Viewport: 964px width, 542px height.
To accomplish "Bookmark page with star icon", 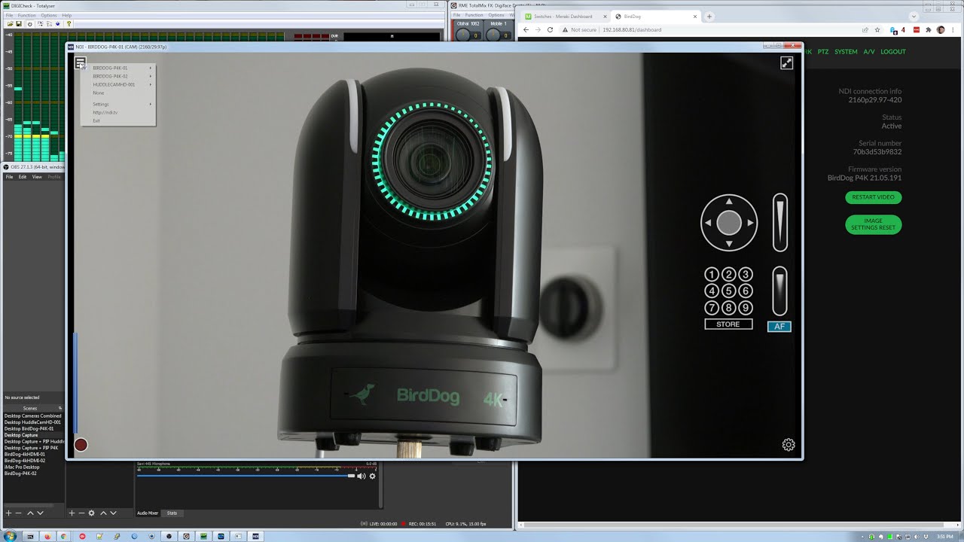I will pos(877,30).
